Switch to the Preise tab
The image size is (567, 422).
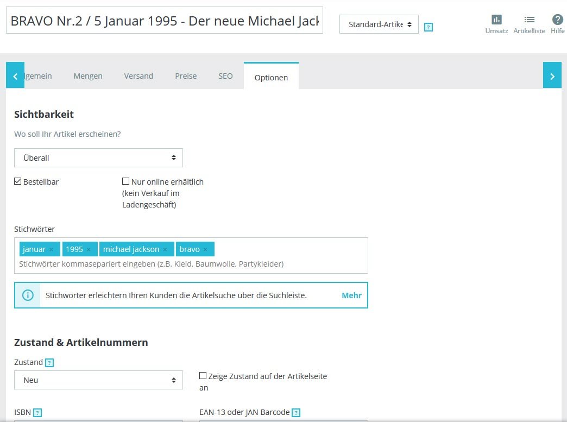tap(186, 76)
